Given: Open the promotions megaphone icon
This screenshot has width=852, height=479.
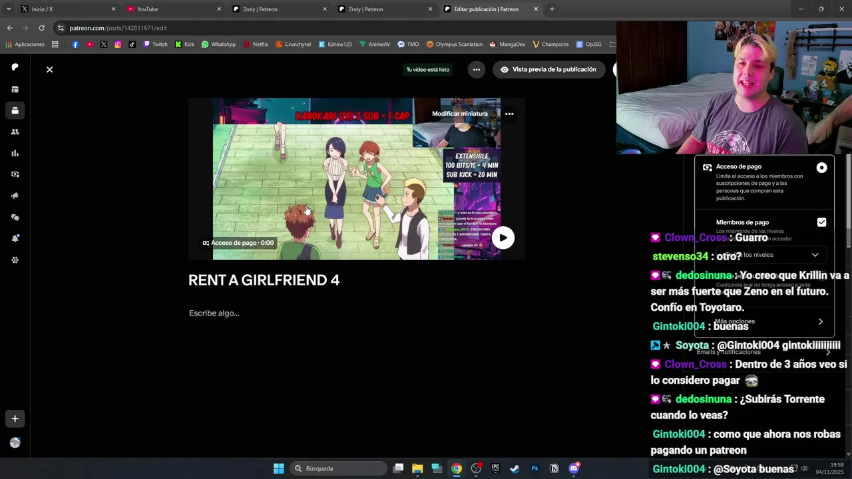Looking at the screenshot, I should tap(15, 196).
